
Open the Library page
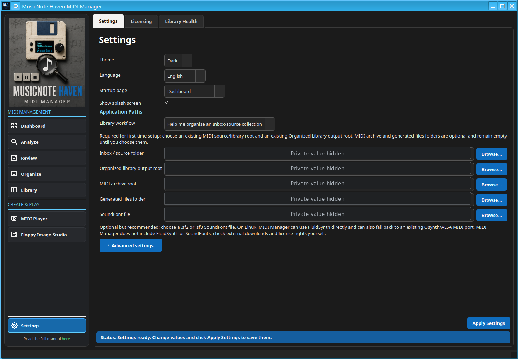(47, 190)
